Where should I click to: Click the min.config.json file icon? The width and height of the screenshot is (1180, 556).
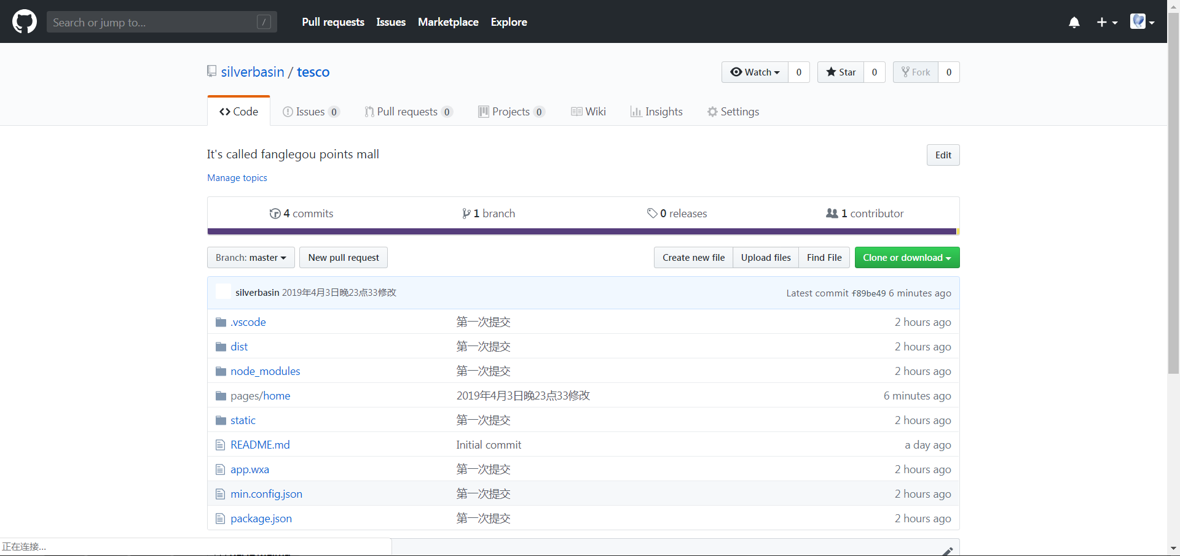[221, 494]
